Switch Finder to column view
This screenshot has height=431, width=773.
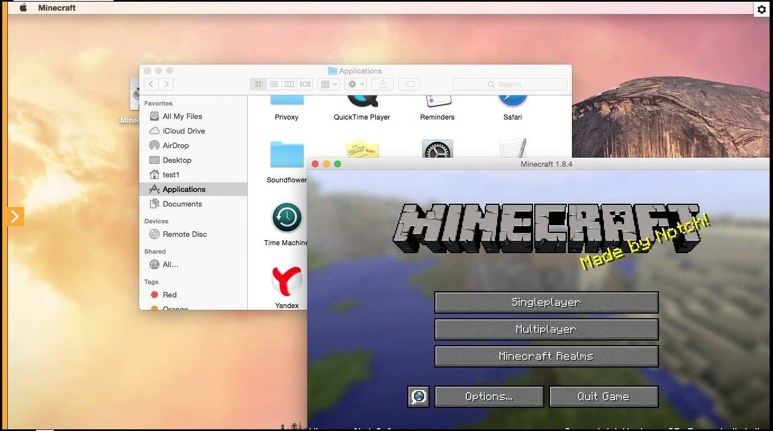[x=289, y=84]
